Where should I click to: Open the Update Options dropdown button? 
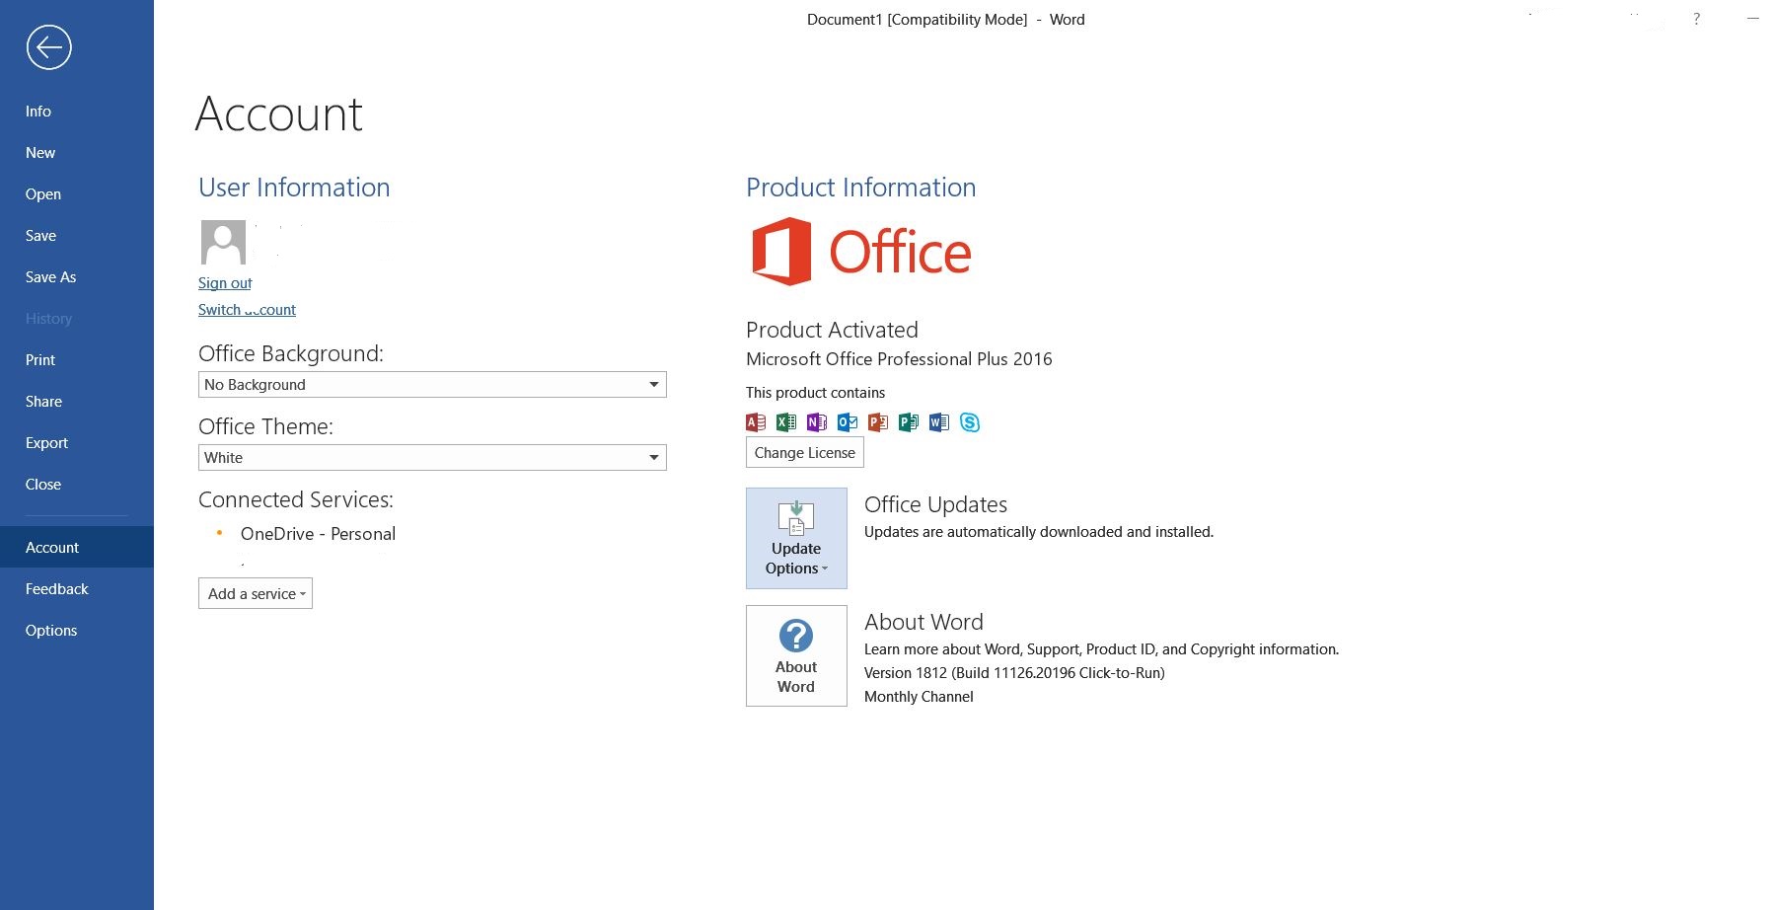click(796, 538)
